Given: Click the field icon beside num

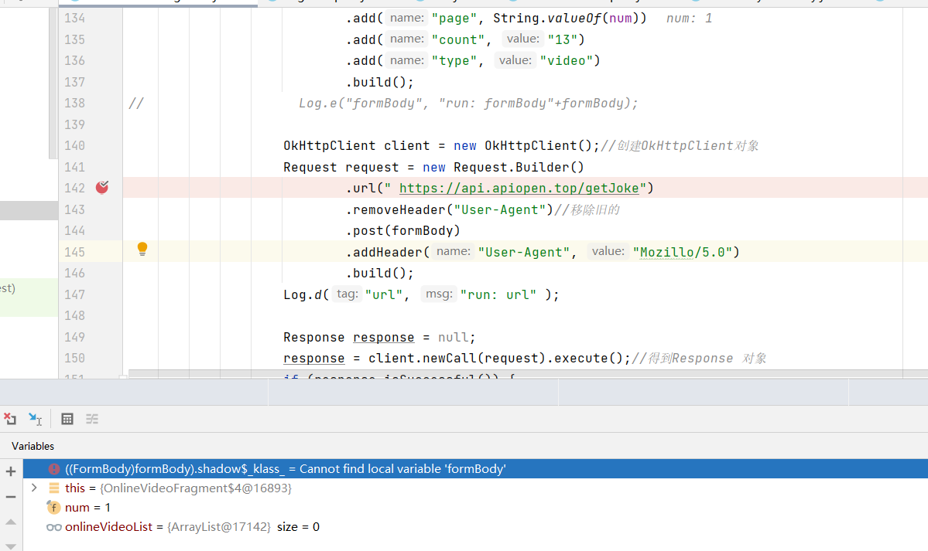Looking at the screenshot, I should tap(54, 507).
